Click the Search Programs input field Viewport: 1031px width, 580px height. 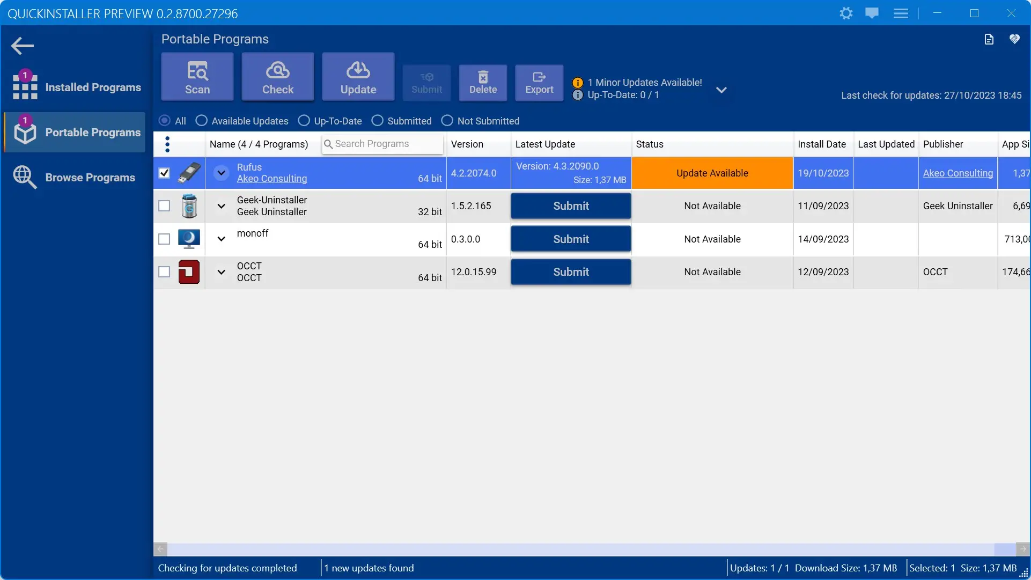[382, 144]
